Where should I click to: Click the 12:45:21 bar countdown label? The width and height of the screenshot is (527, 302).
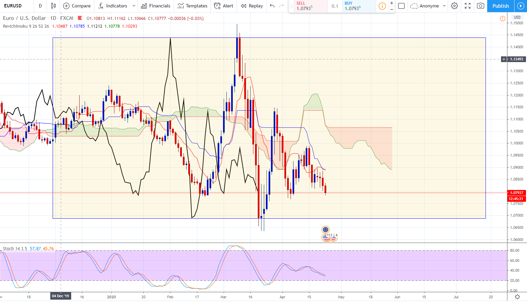click(x=517, y=199)
